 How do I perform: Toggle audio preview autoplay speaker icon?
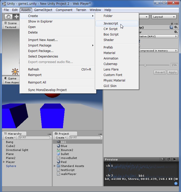pos(163,159)
